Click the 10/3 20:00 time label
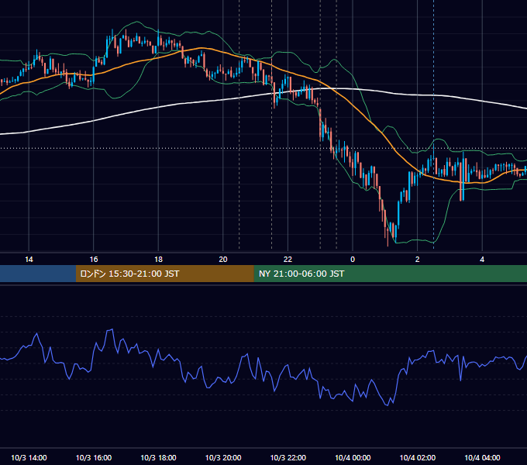This screenshot has height=465, width=527. [x=223, y=457]
